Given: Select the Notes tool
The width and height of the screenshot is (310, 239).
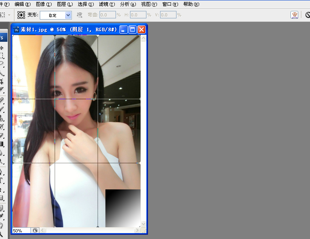Looking at the screenshot, I should [x=2, y=208].
